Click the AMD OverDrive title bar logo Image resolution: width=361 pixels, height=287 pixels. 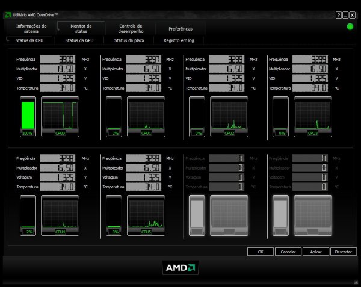pyautogui.click(x=8, y=15)
